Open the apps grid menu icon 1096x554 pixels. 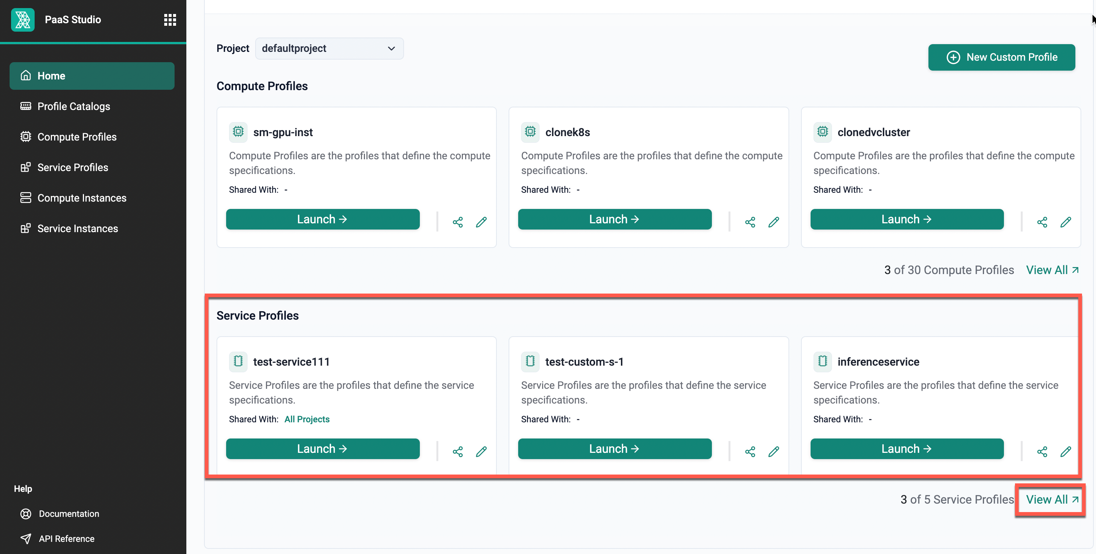tap(170, 19)
